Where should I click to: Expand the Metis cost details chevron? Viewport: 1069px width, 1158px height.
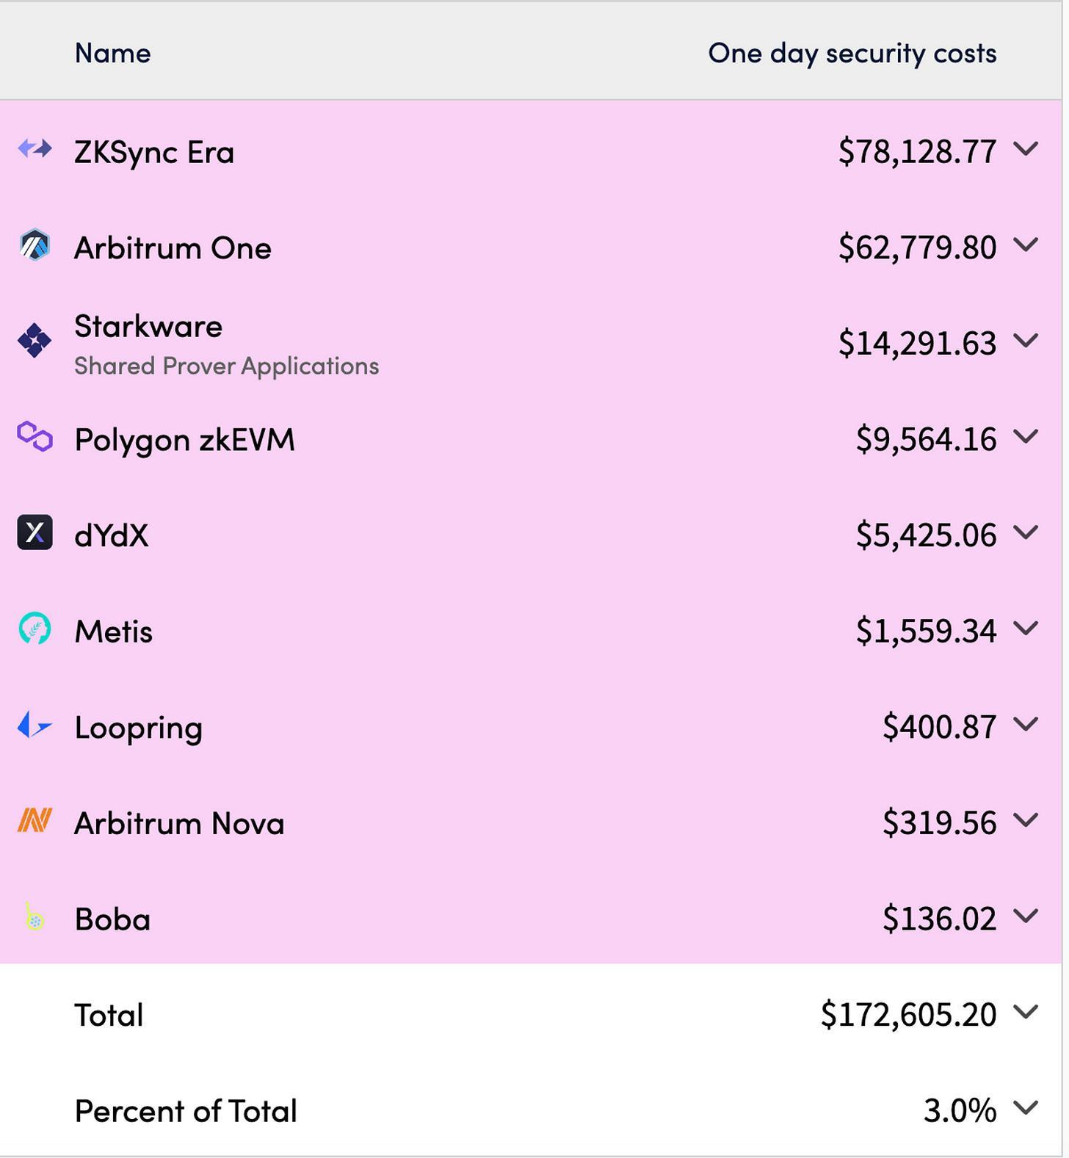click(1026, 628)
